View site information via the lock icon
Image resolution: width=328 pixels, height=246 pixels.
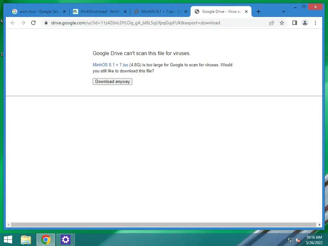(x=46, y=23)
